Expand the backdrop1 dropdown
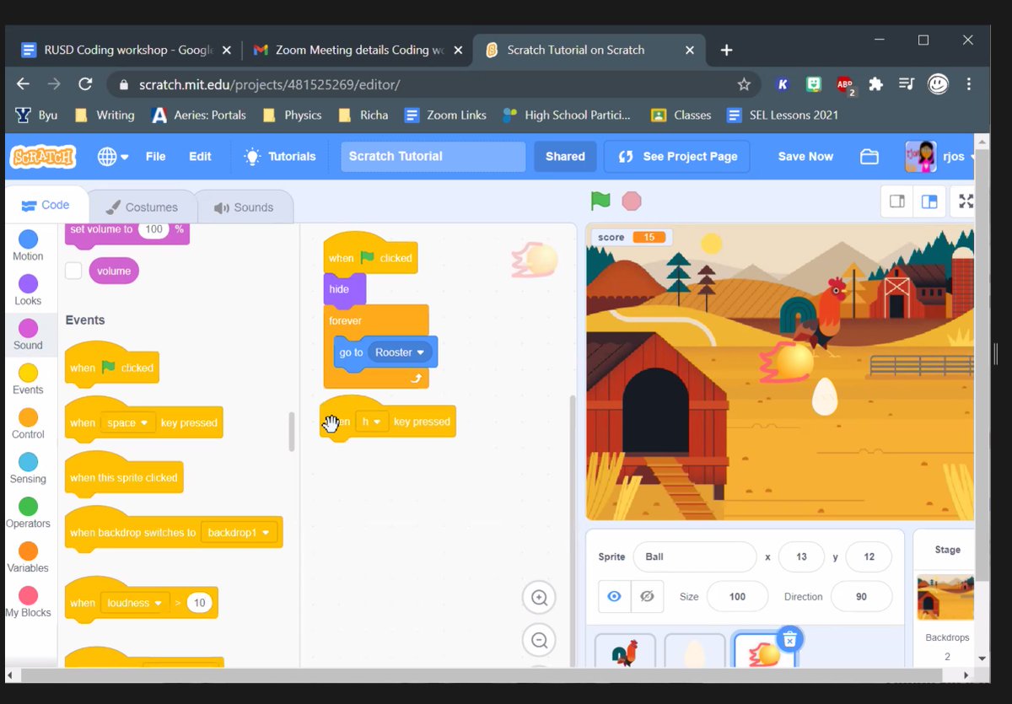 point(239,532)
